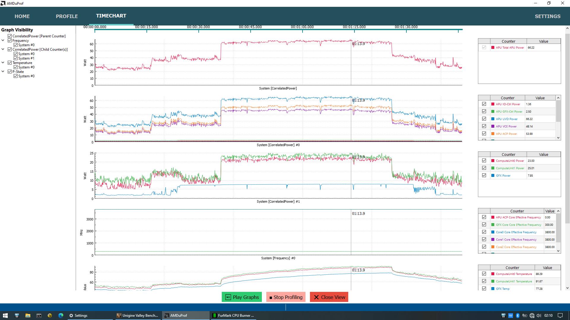Click the Value header in ComputeUnit power table
The width and height of the screenshot is (570, 320).
tap(544, 154)
